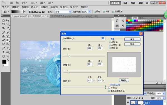
Task: Click the lock all layer icon
Action: [143, 98]
